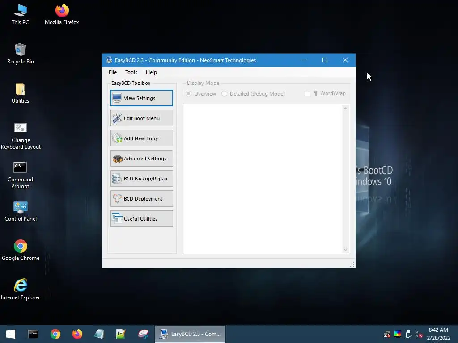The image size is (458, 343).
Task: Click the notebook icon on taskbar
Action: (99, 334)
